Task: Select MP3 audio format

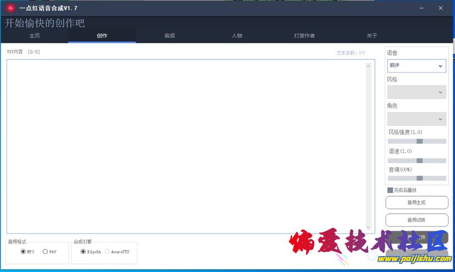Action: tap(23, 252)
